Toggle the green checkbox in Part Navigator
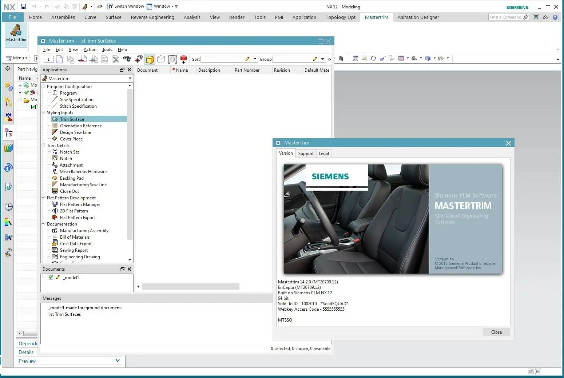 click(x=33, y=107)
